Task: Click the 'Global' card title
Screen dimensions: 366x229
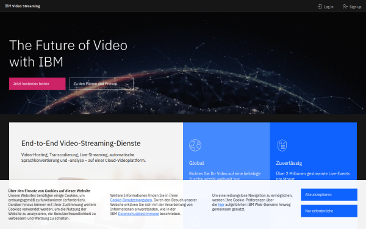Action: click(x=196, y=163)
